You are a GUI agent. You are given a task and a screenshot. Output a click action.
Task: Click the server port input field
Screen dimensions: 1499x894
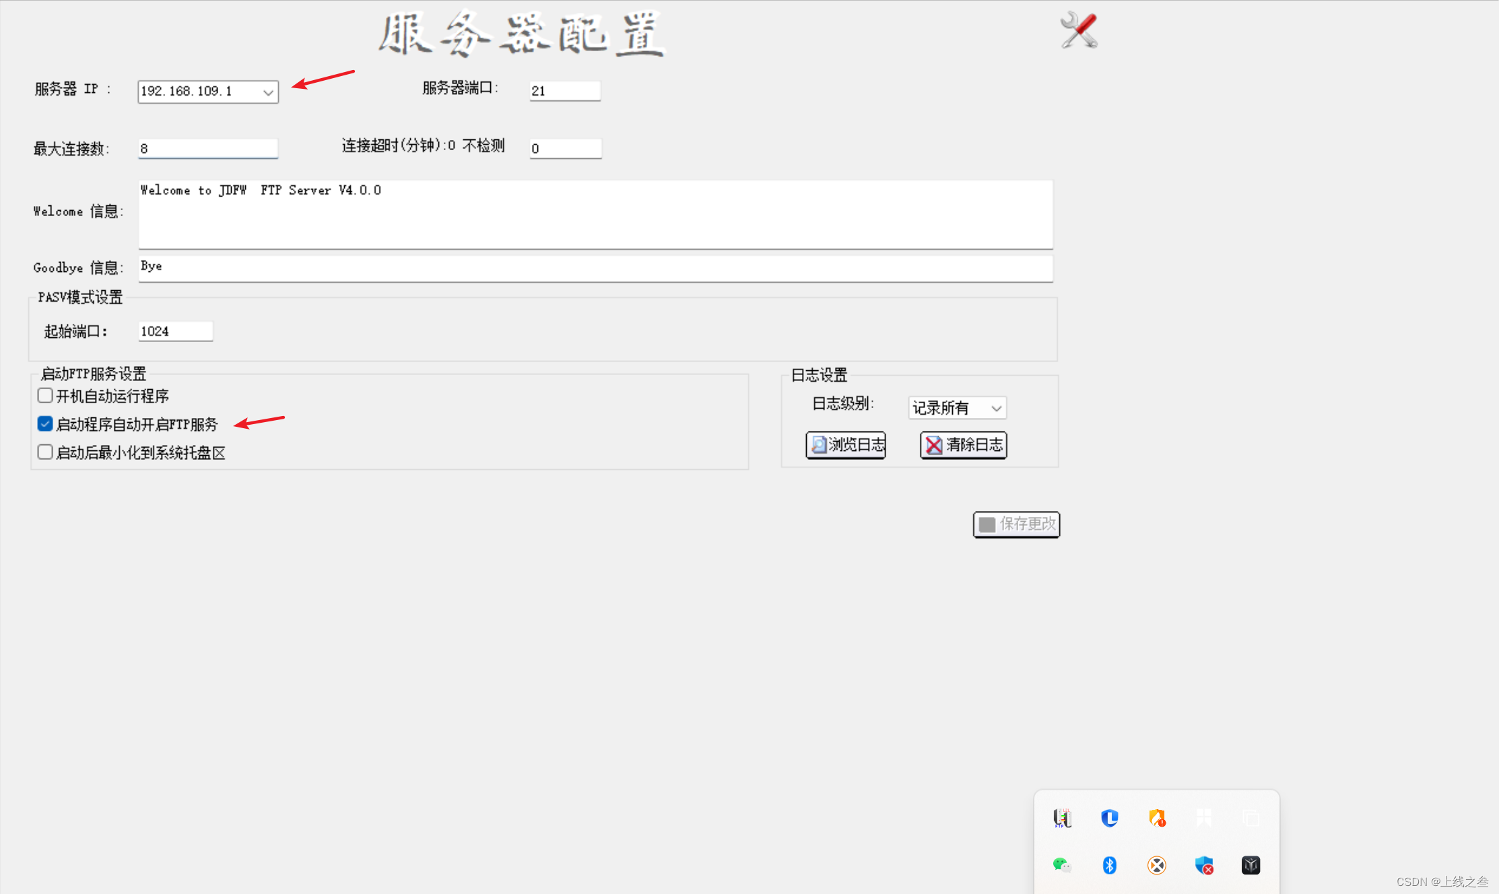tap(564, 91)
